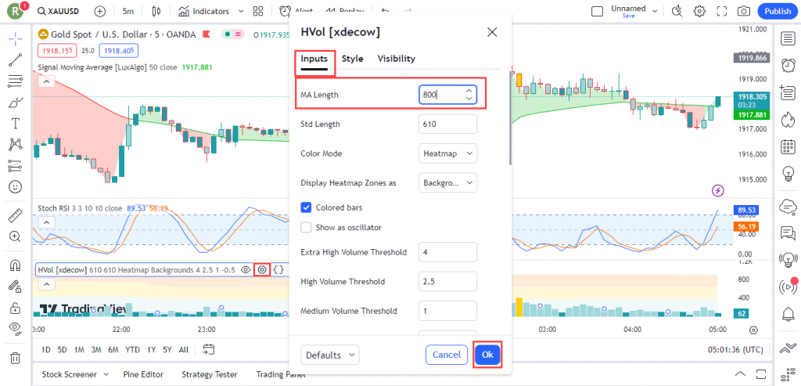
Task: Open the emoji icons tool
Action: 16,187
